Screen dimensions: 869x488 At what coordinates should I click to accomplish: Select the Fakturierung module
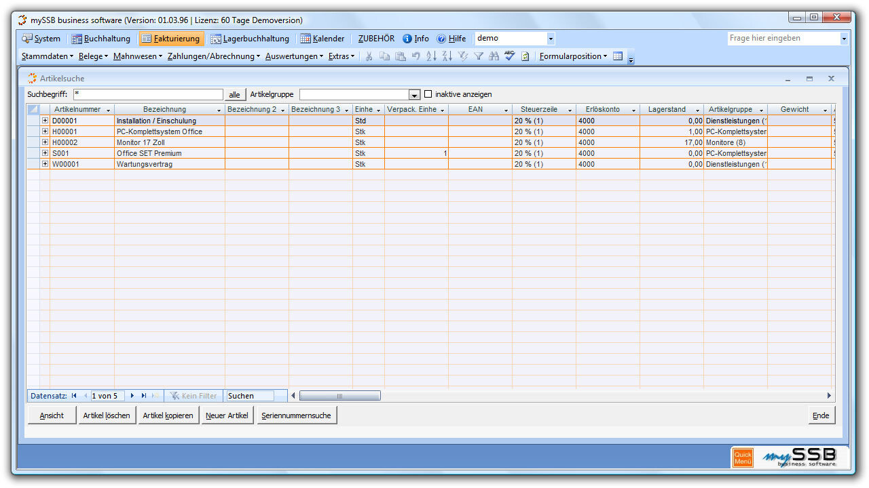(x=171, y=39)
